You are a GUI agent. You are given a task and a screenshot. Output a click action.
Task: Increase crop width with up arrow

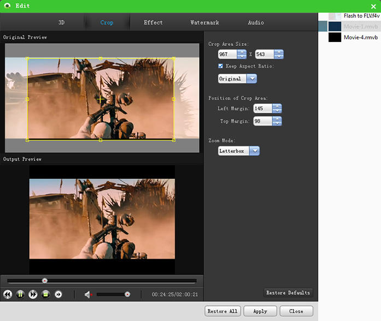(242, 52)
